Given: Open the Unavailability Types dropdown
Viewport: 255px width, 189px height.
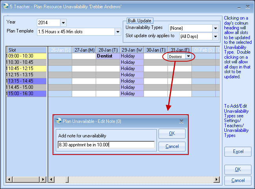Looking at the screenshot, I should click(215, 28).
